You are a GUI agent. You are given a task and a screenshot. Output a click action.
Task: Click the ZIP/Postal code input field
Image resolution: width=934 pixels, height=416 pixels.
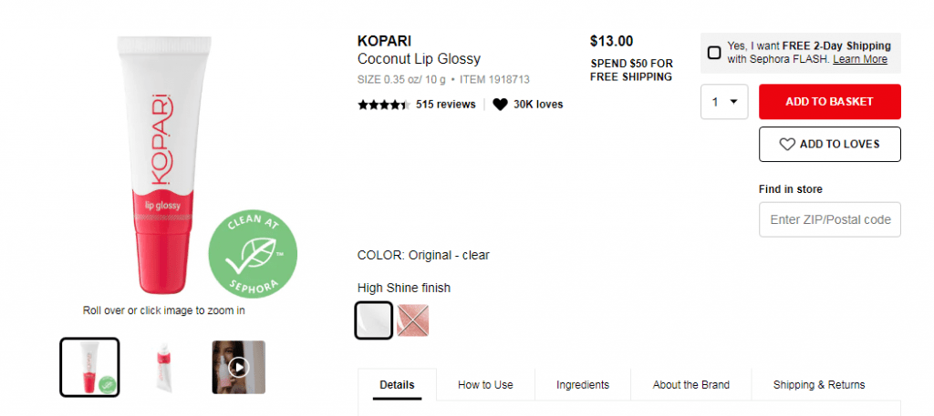(x=829, y=219)
